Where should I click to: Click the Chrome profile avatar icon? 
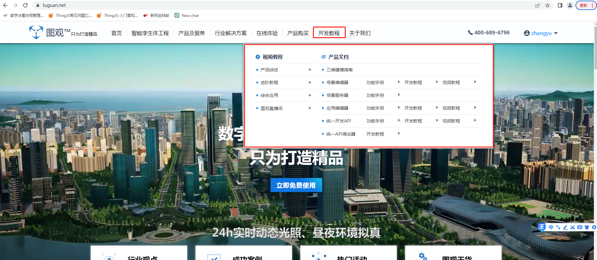pos(570,5)
